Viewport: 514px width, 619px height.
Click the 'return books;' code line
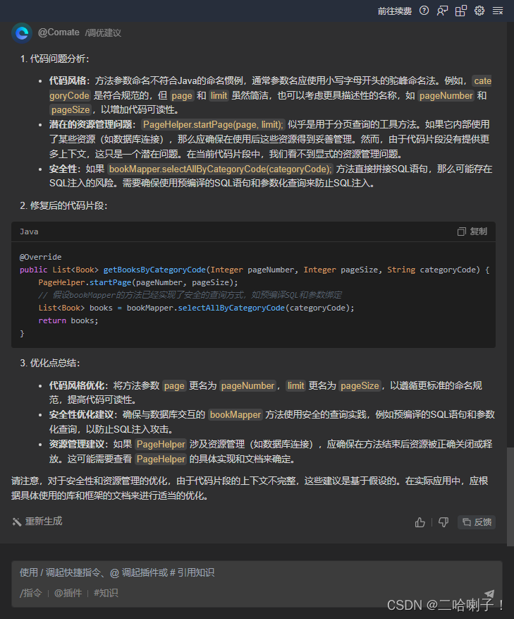(x=68, y=320)
